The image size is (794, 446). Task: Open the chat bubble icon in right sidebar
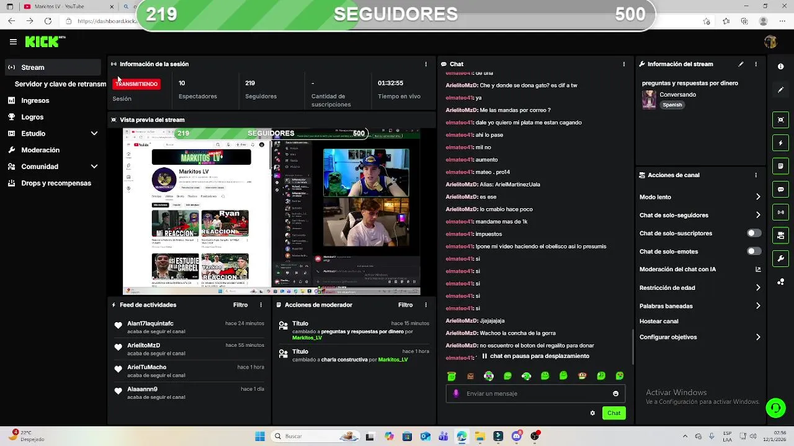click(x=780, y=189)
